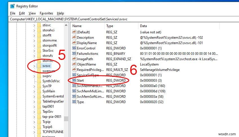Click the tree scrollbar up arrow

[x=66, y=25]
